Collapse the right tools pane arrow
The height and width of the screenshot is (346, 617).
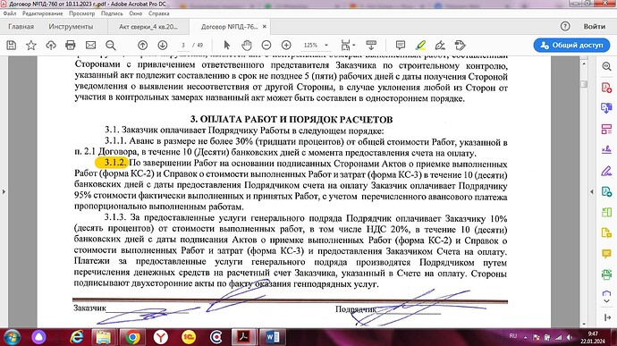592,191
